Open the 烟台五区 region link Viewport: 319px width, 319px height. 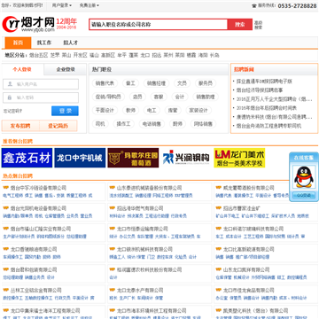pyautogui.click(x=38, y=55)
